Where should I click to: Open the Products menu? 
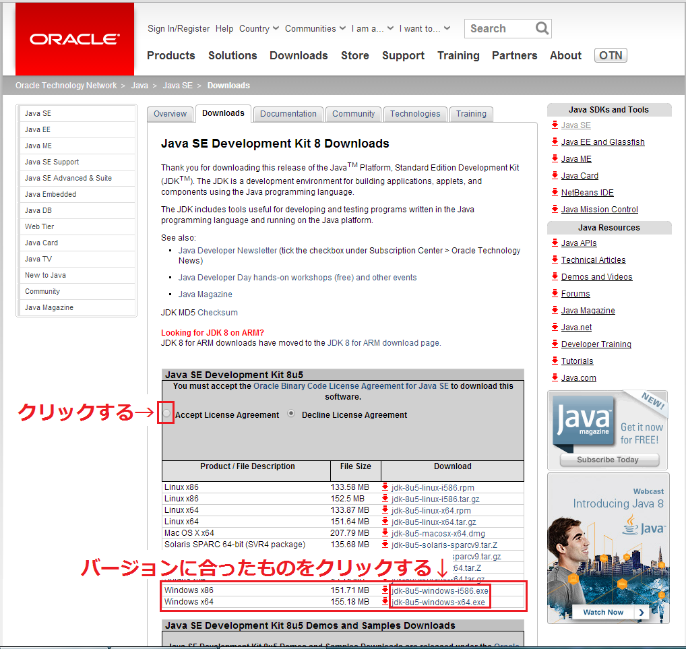point(171,55)
